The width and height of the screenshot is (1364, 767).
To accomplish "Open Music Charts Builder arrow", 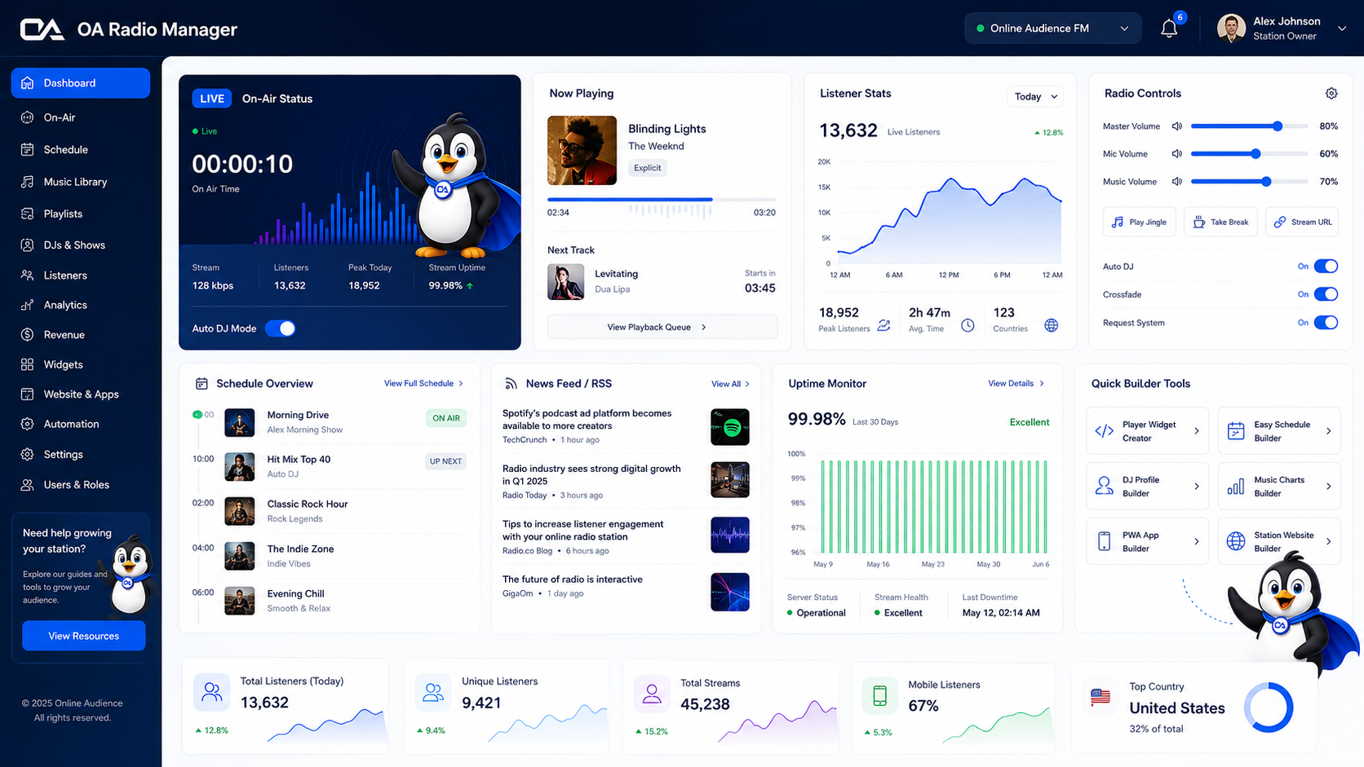I will point(1329,487).
